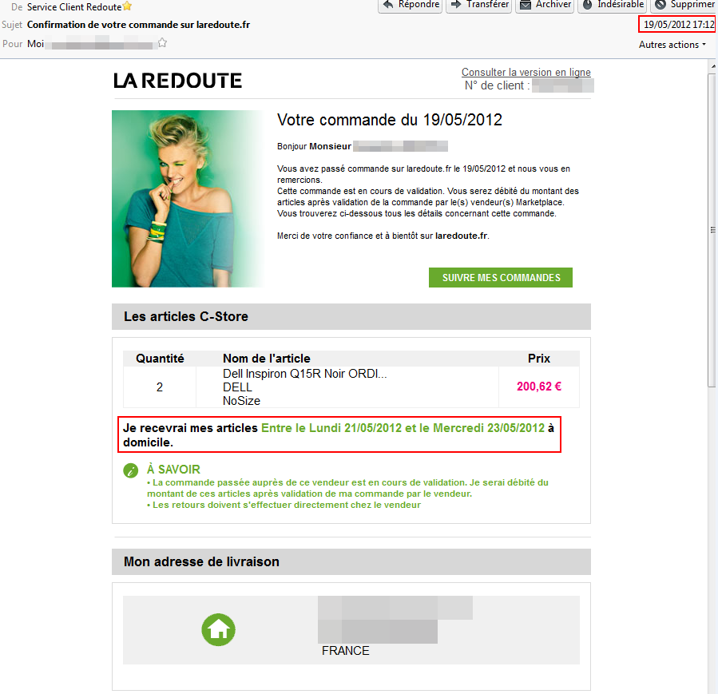Click the SUIVRE MES COMMANDES button

[501, 277]
